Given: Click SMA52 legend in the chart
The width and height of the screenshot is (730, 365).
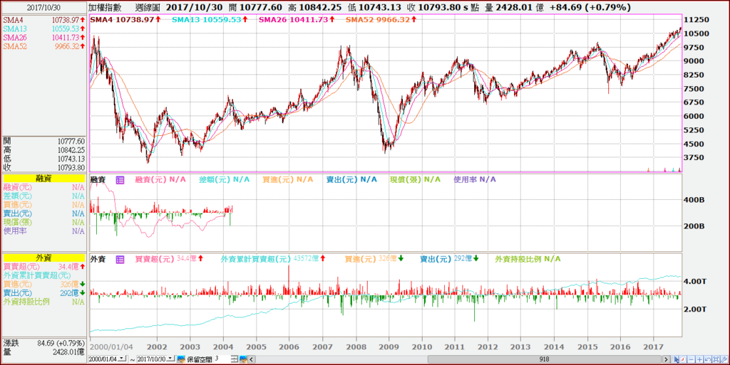Looking at the screenshot, I should [381, 19].
